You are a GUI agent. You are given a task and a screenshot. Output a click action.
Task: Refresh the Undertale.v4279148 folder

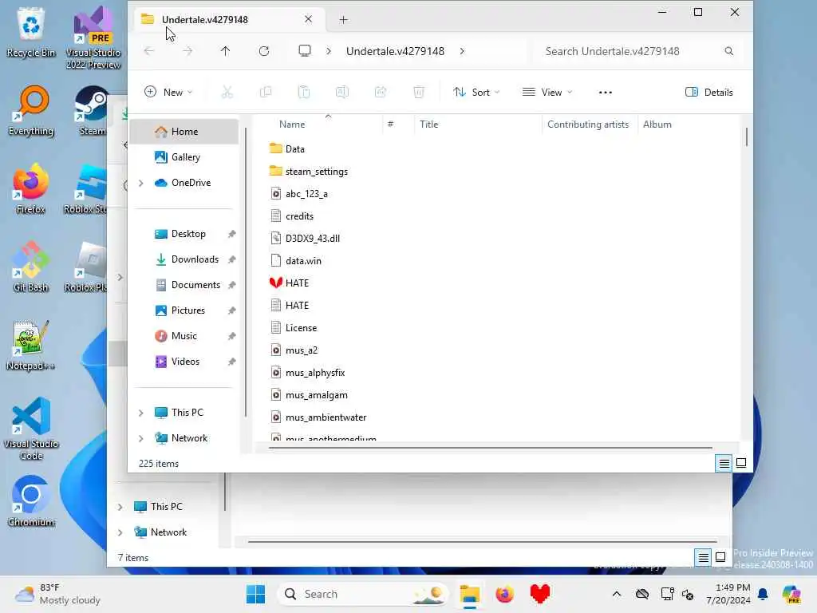pos(264,51)
